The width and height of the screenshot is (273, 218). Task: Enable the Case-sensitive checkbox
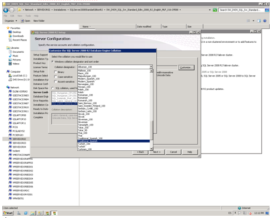56,77
